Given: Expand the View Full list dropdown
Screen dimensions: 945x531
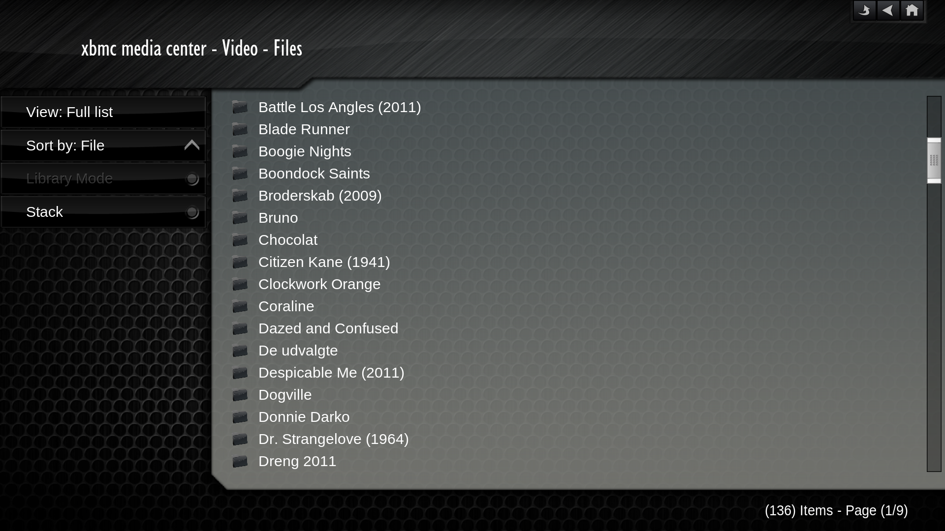Looking at the screenshot, I should coord(103,112).
